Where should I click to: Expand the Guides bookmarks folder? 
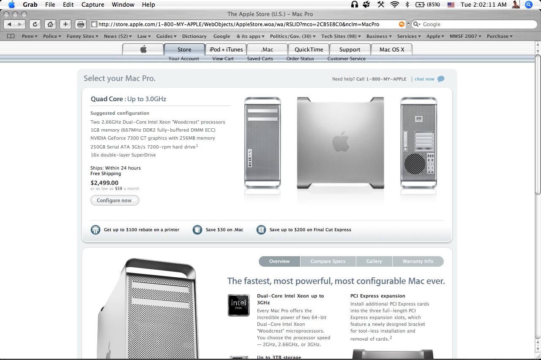pos(167,36)
